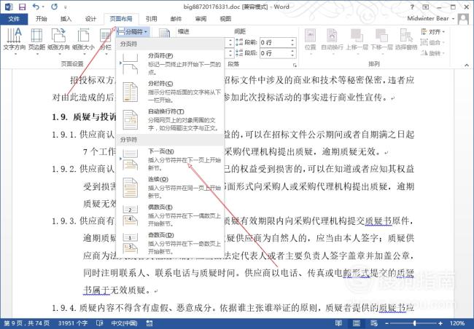This screenshot has height=329, width=474.
Task: Redo the last action
Action: click(x=54, y=7)
